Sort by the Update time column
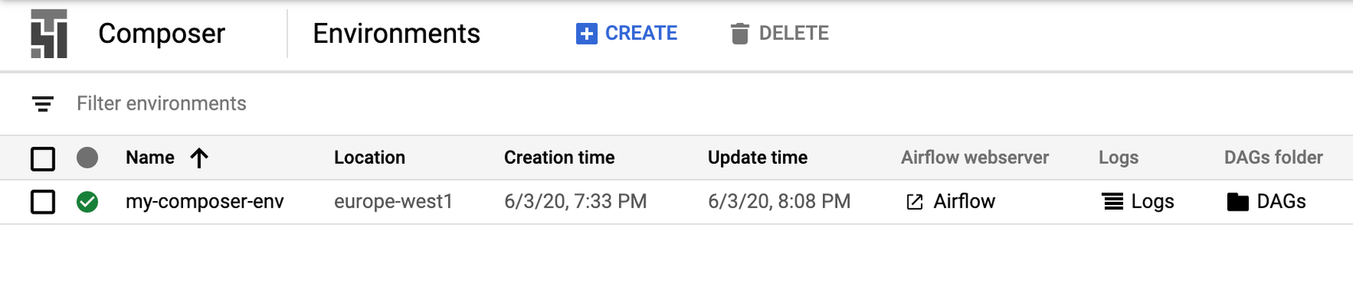The image size is (1353, 286). (758, 157)
